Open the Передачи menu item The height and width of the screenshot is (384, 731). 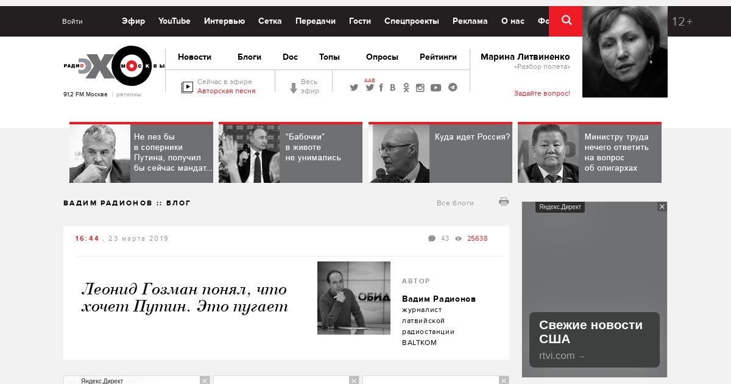point(316,21)
